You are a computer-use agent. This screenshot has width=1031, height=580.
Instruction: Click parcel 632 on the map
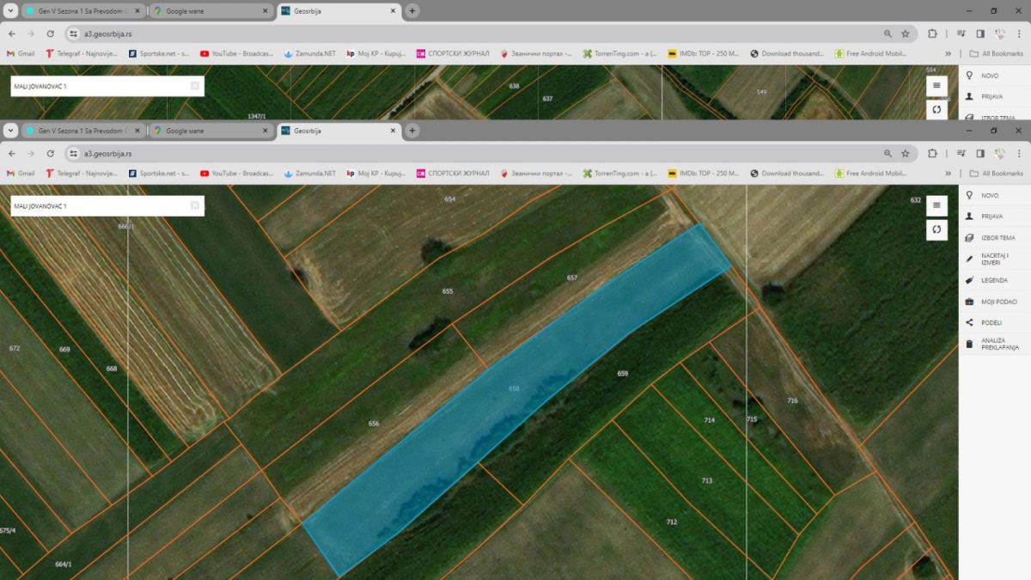tap(915, 200)
